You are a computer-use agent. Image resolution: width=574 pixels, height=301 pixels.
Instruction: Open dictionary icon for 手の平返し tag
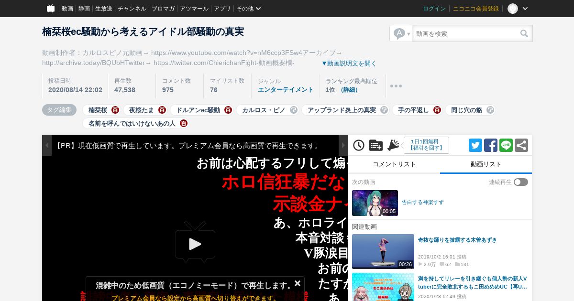[x=437, y=110]
